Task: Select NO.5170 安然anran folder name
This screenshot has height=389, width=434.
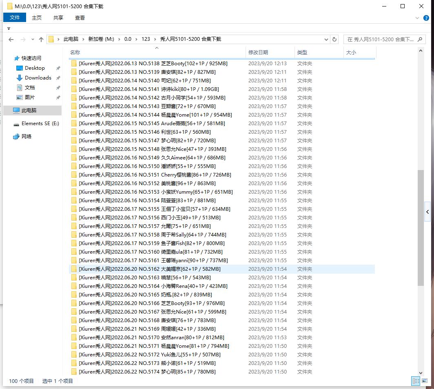Action: pyautogui.click(x=151, y=338)
